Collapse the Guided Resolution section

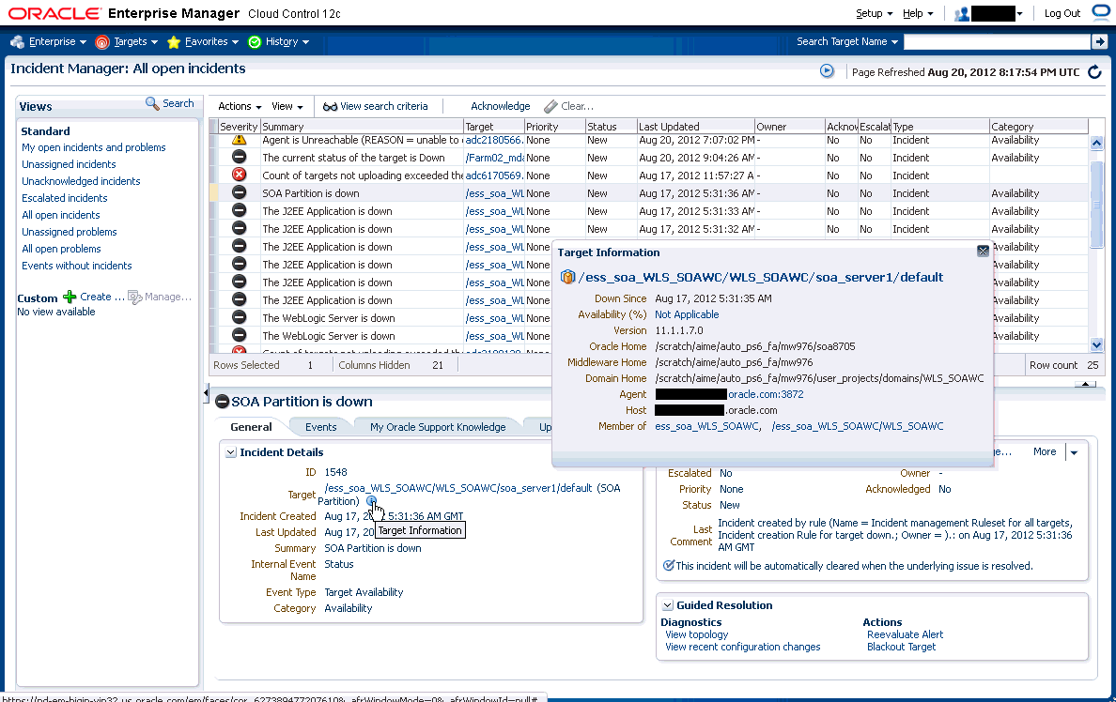(x=668, y=605)
